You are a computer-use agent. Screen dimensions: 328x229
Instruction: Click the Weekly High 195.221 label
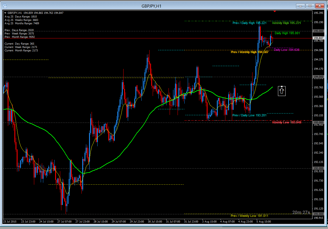pos(286,23)
